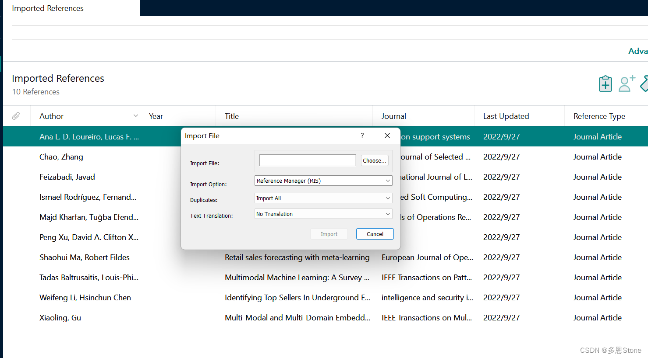
Task: Click the paperclip attachment column icon
Action: [x=16, y=116]
